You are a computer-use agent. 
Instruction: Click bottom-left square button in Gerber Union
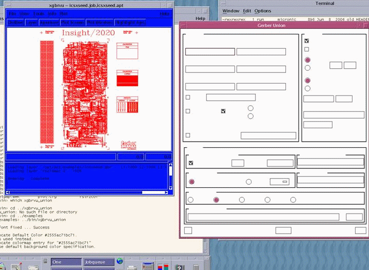pos(188,230)
